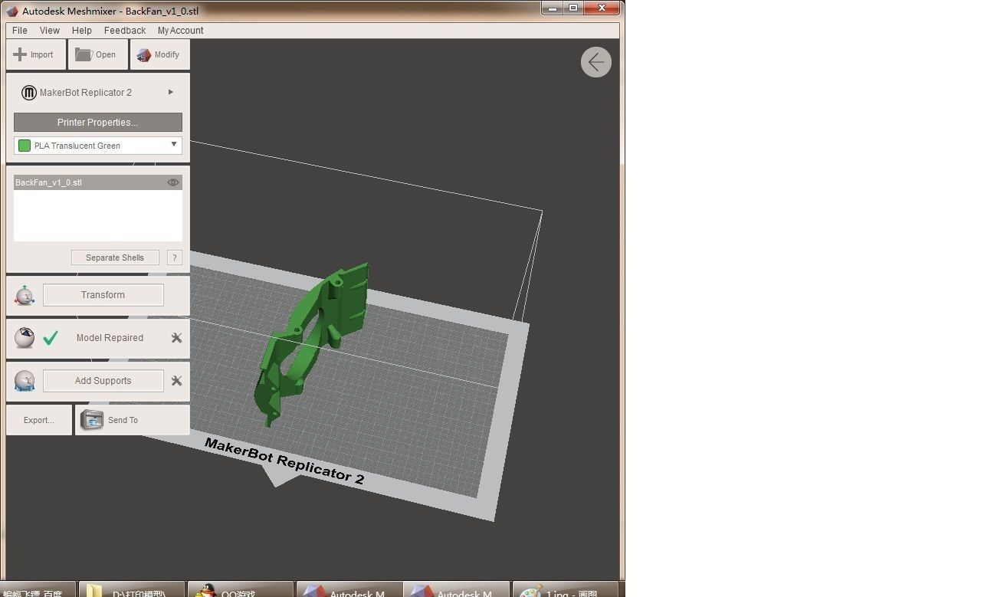This screenshot has width=981, height=597.
Task: Select BackFan_v1_0.stl in the object list
Action: [x=97, y=182]
